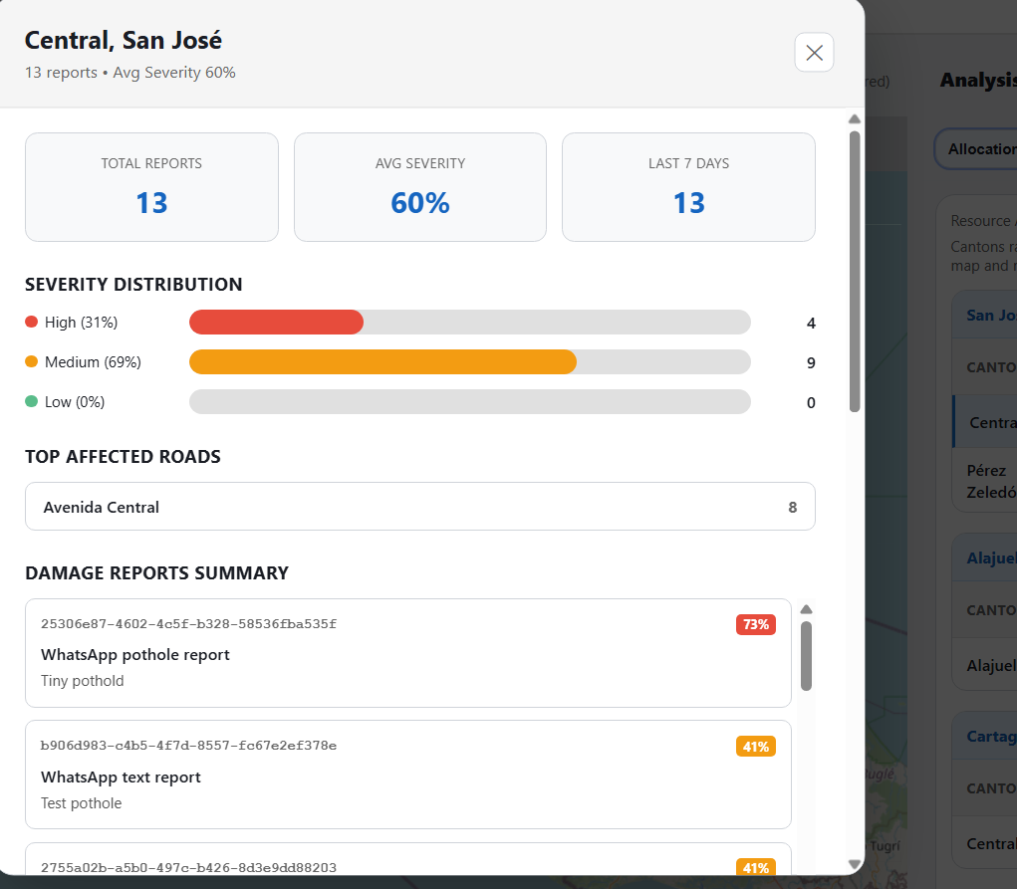The width and height of the screenshot is (1017, 889).
Task: Click the 41% badge on WhatsApp text report
Action: click(756, 747)
